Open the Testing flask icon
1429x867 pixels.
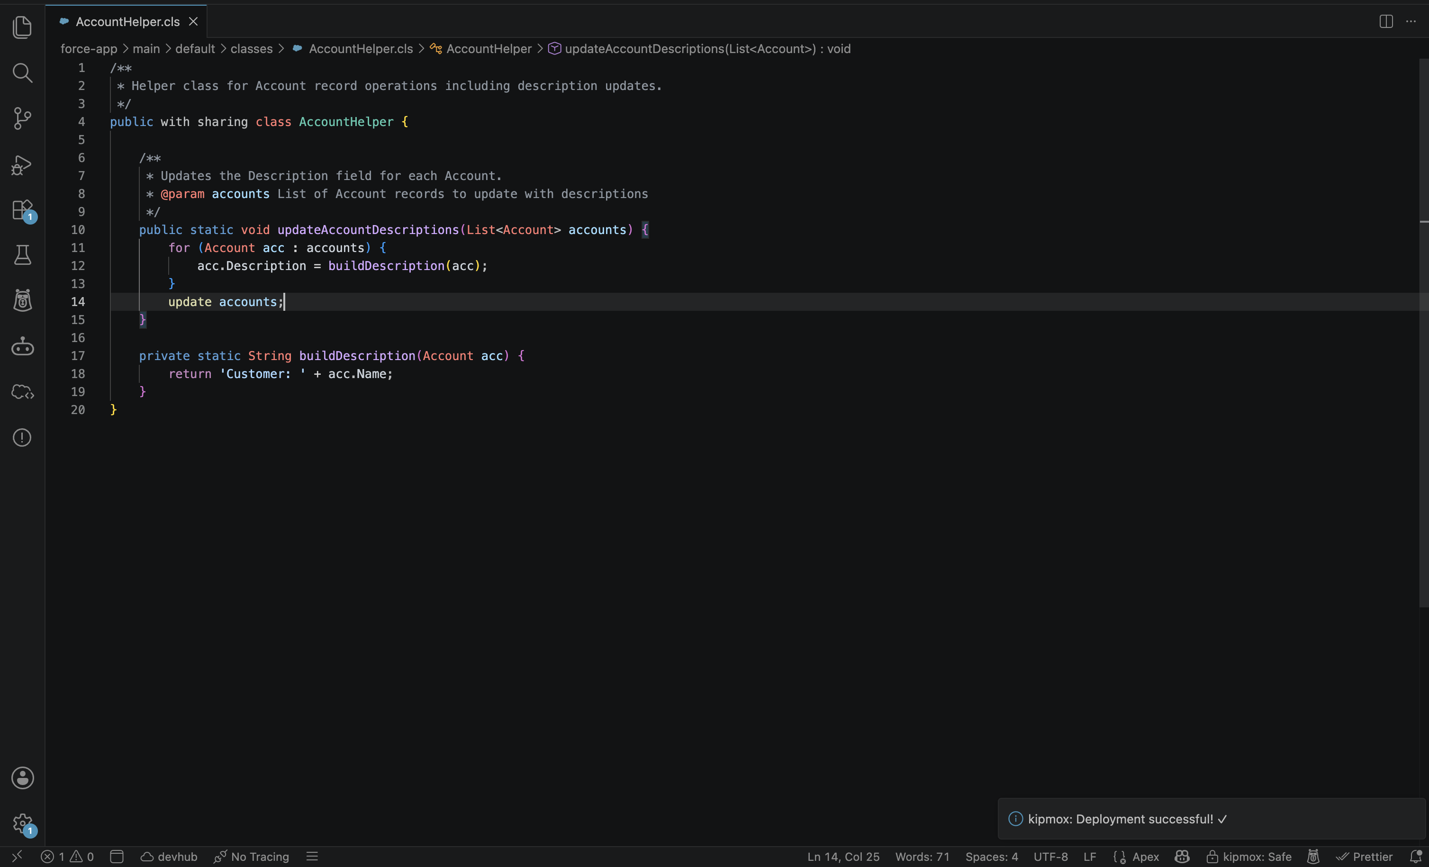tap(22, 255)
